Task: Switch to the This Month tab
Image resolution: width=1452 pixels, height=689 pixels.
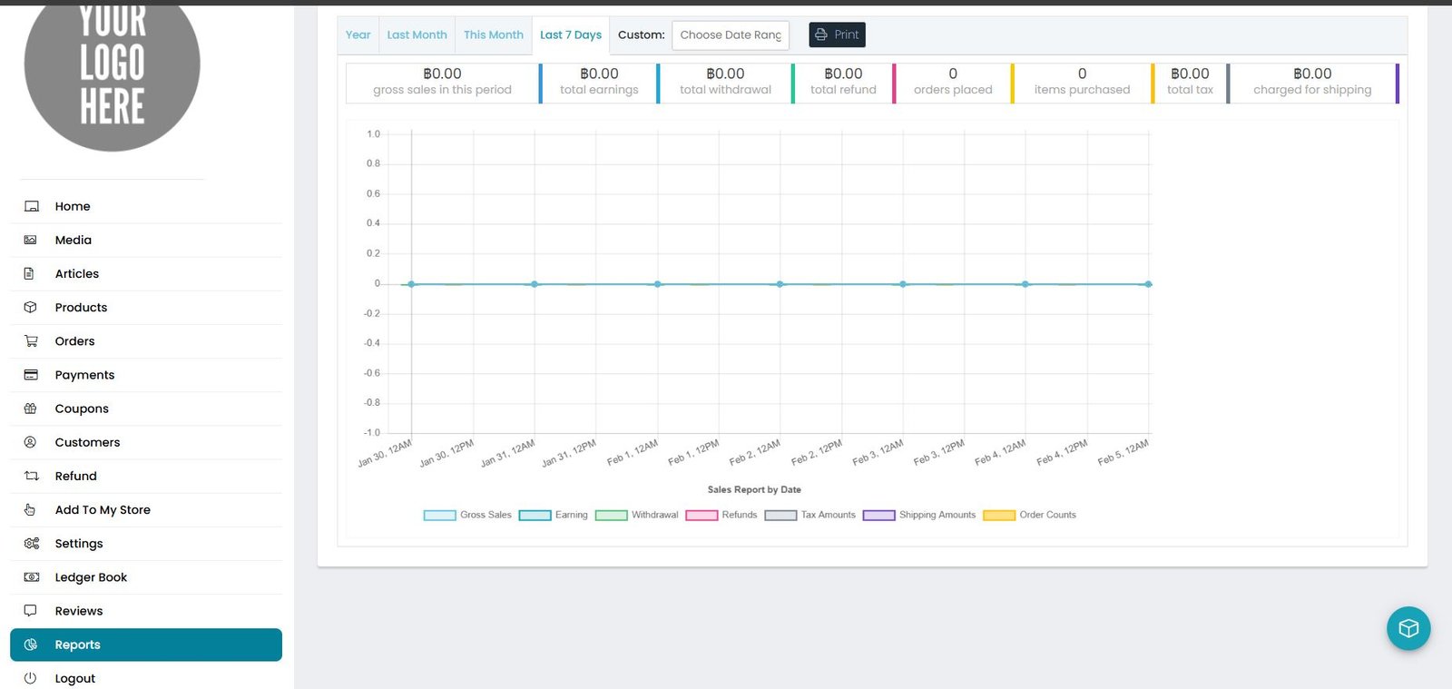Action: (493, 35)
